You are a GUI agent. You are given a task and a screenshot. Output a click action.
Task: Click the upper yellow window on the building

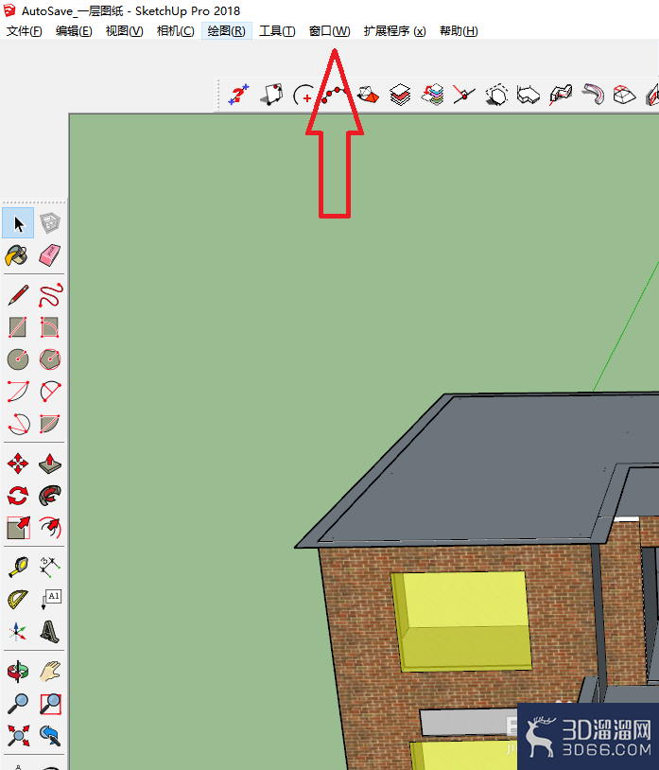(461, 621)
